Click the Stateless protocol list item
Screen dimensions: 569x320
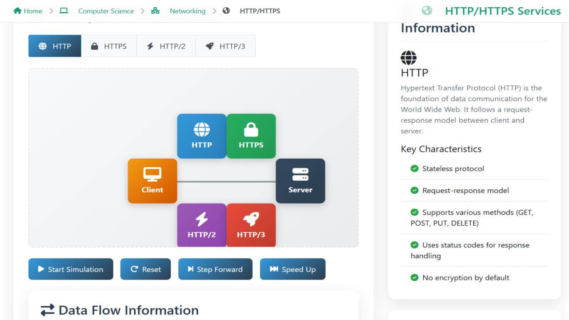tap(475, 168)
